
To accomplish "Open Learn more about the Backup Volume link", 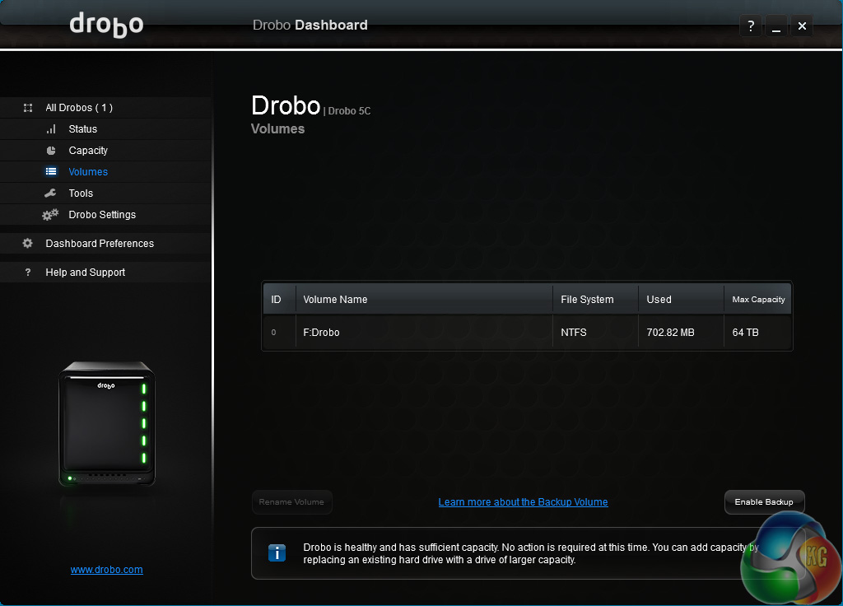I will pos(523,502).
